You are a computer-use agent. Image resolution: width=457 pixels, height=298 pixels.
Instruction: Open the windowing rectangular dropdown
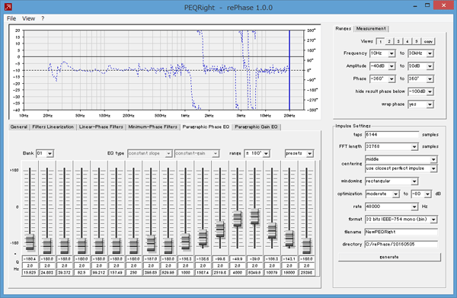tap(391, 181)
